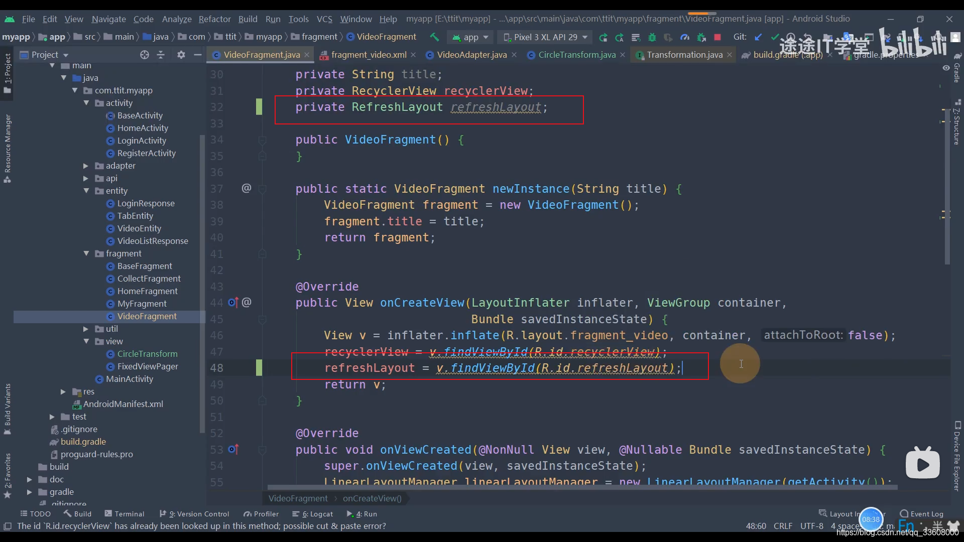The height and width of the screenshot is (542, 964).
Task: Click the Make Project hammer icon
Action: (434, 37)
